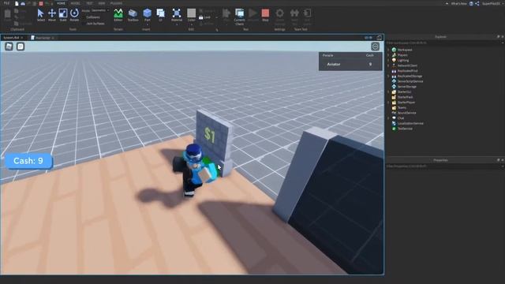Image resolution: width=505 pixels, height=284 pixels.
Task: Expand the Part dropdown arrow
Action: pyautogui.click(x=148, y=24)
